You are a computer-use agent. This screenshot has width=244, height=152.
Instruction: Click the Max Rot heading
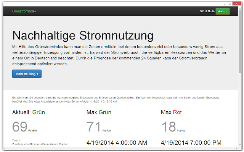click(x=171, y=112)
